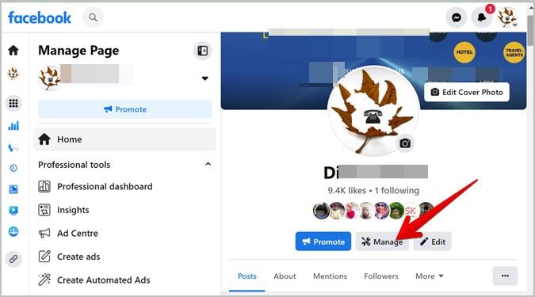Open Messenger chat icon
This screenshot has height=297, width=535.
tap(457, 17)
